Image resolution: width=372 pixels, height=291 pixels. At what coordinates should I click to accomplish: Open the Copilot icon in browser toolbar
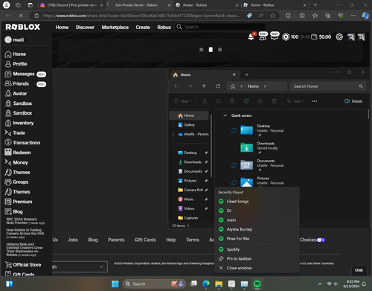[x=365, y=16]
